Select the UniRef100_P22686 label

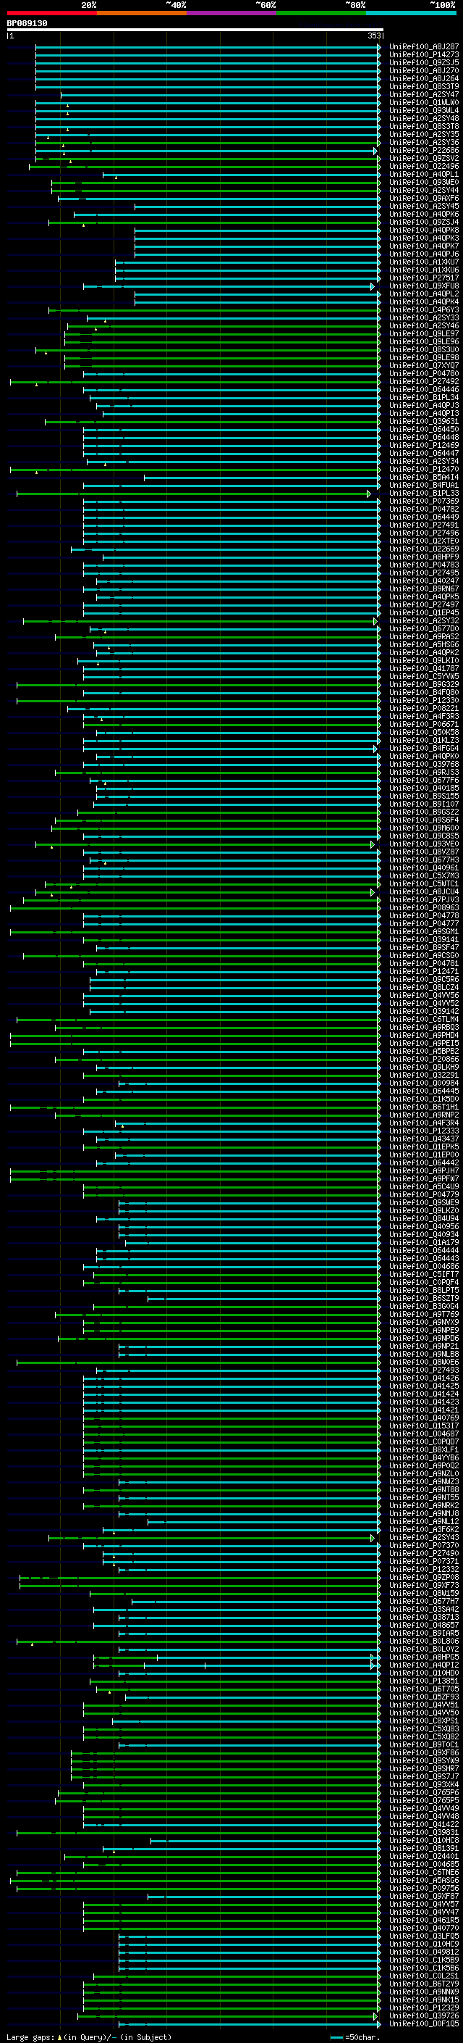click(x=423, y=151)
